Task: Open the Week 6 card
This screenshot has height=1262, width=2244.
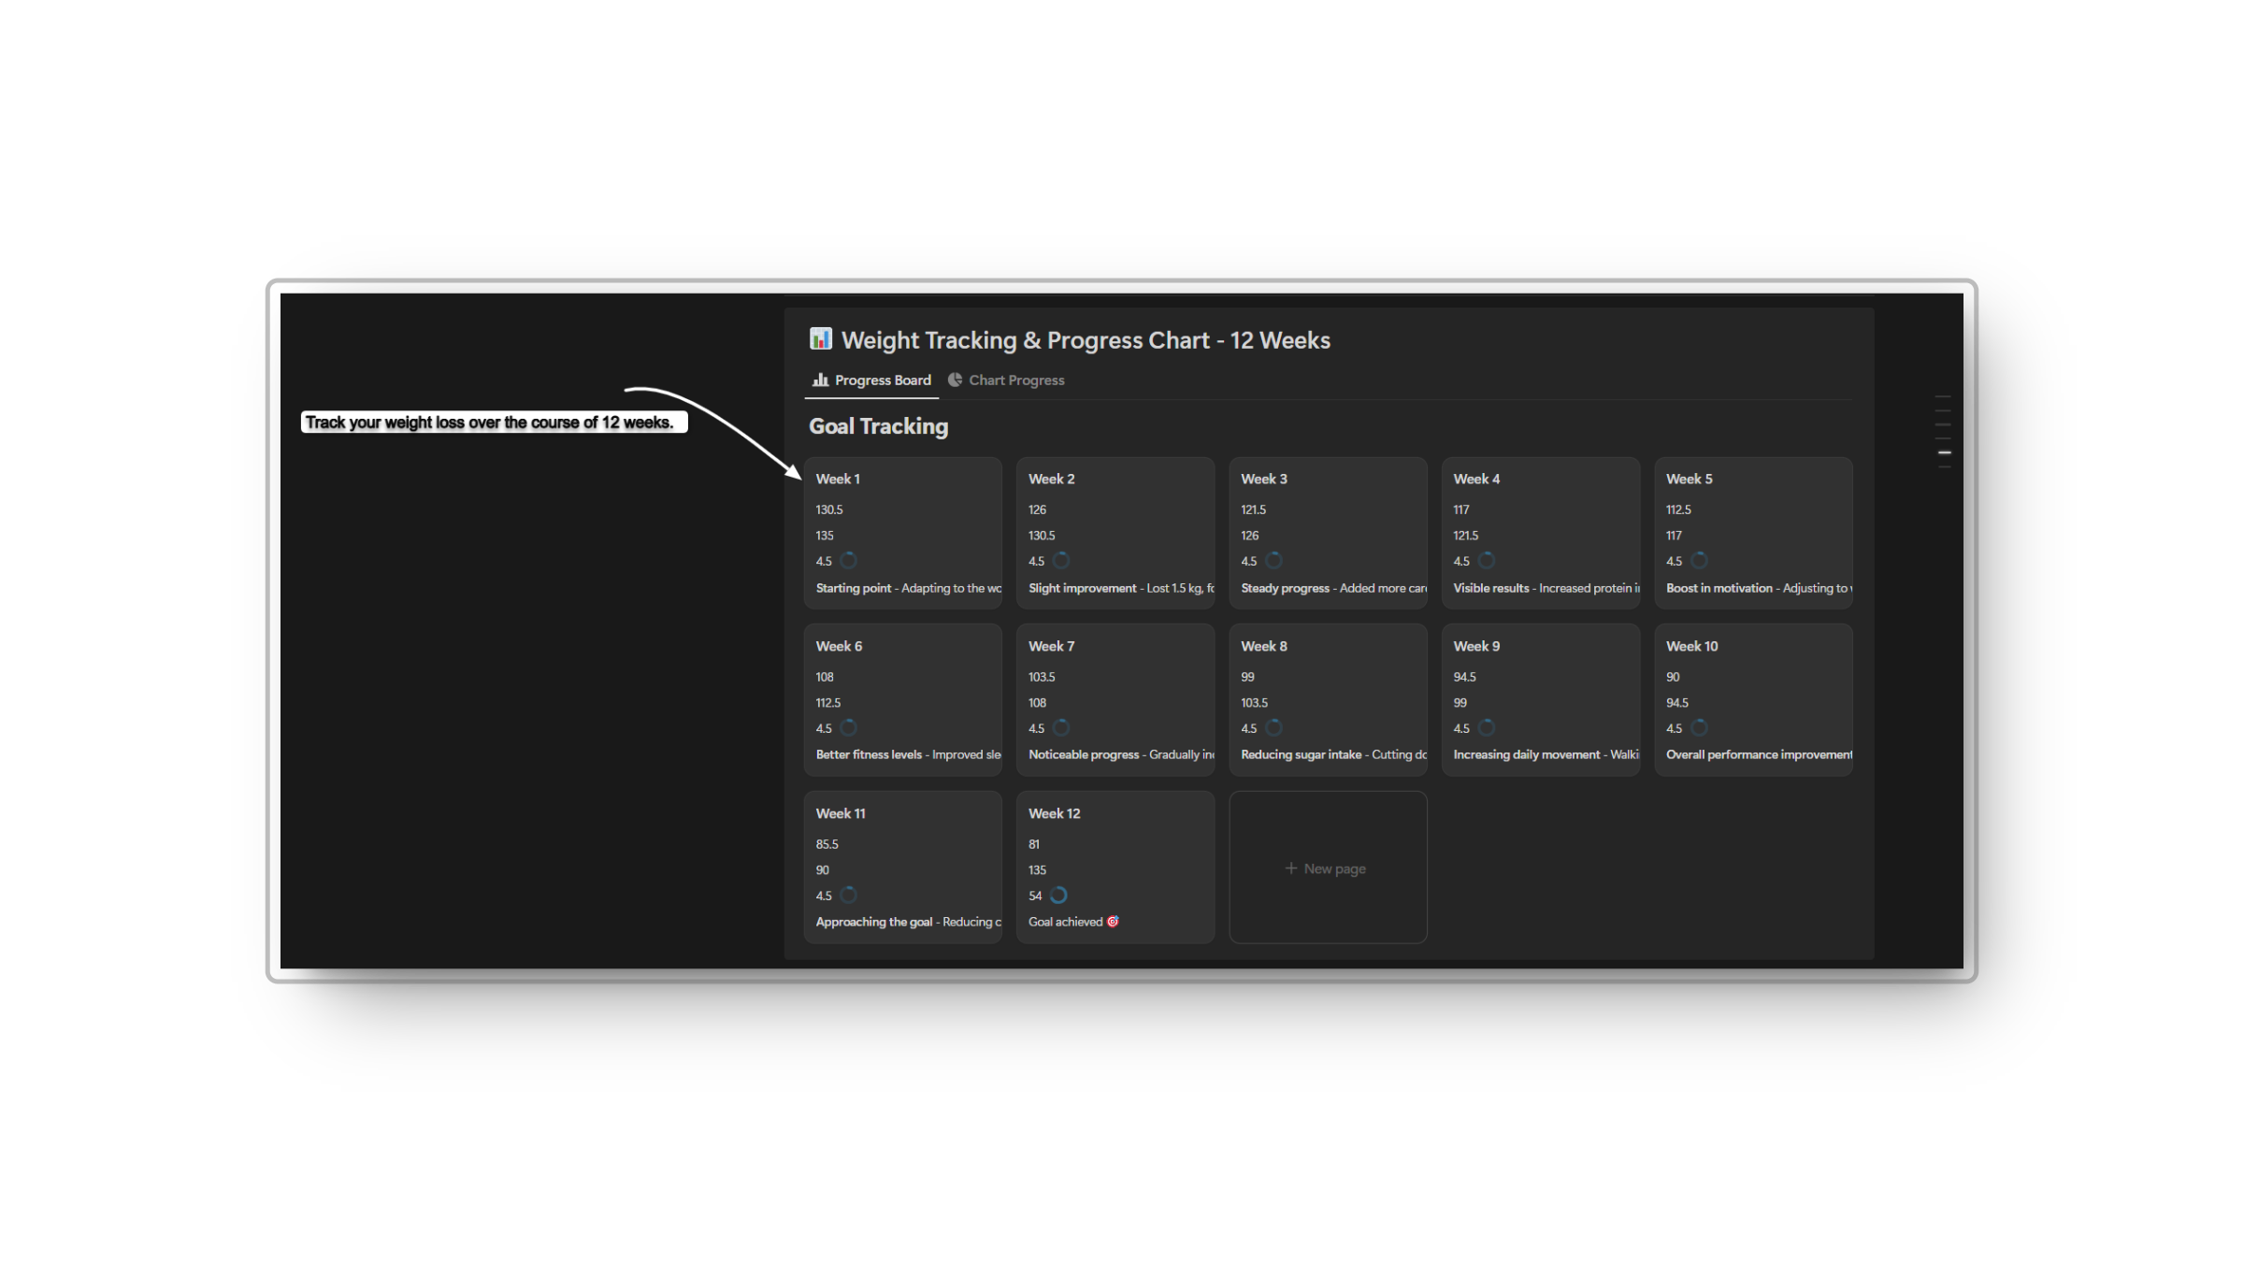Action: click(x=902, y=700)
